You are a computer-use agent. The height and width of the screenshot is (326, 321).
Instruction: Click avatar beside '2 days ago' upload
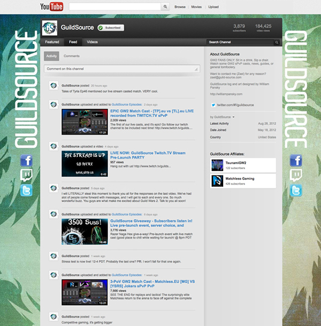[x=53, y=104]
